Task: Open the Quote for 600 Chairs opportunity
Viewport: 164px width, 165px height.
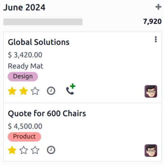Action: coord(47,114)
